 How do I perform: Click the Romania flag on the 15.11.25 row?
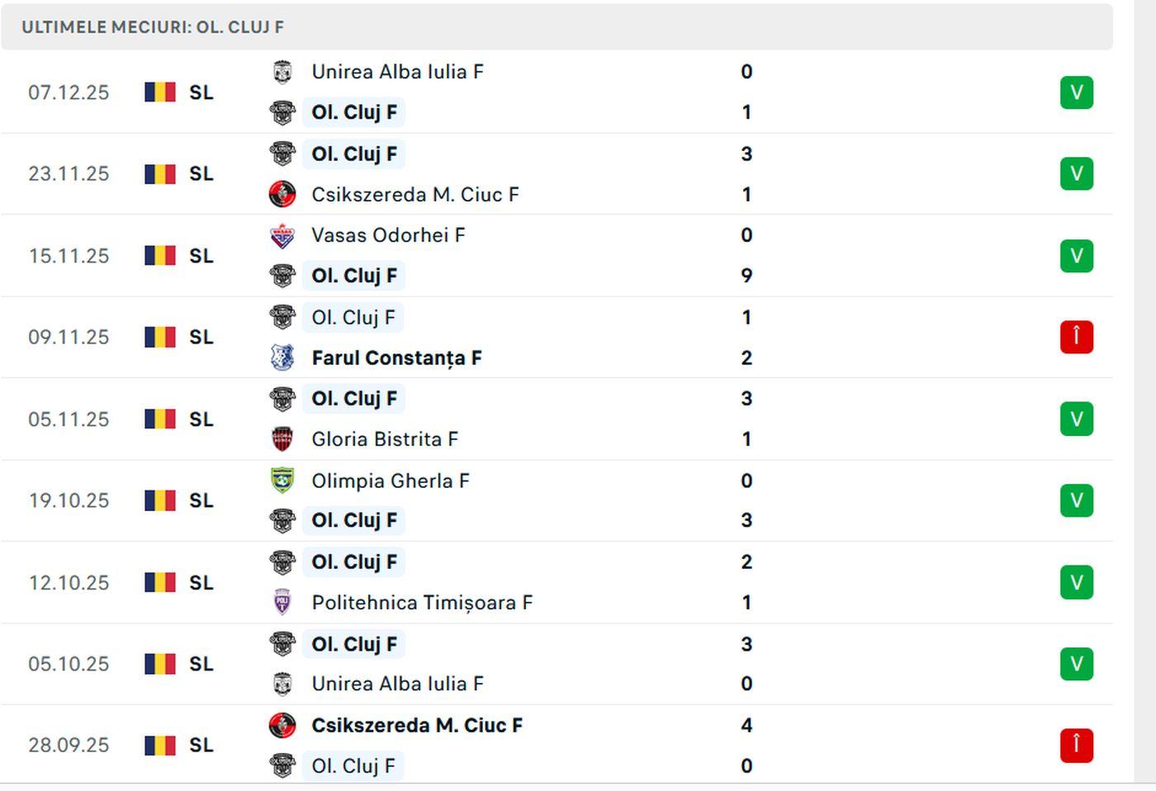click(x=160, y=256)
